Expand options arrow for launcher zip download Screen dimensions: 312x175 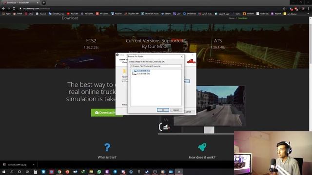[34, 165]
